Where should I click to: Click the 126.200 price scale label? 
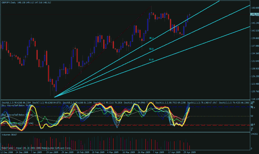pyautogui.click(x=255, y=76)
